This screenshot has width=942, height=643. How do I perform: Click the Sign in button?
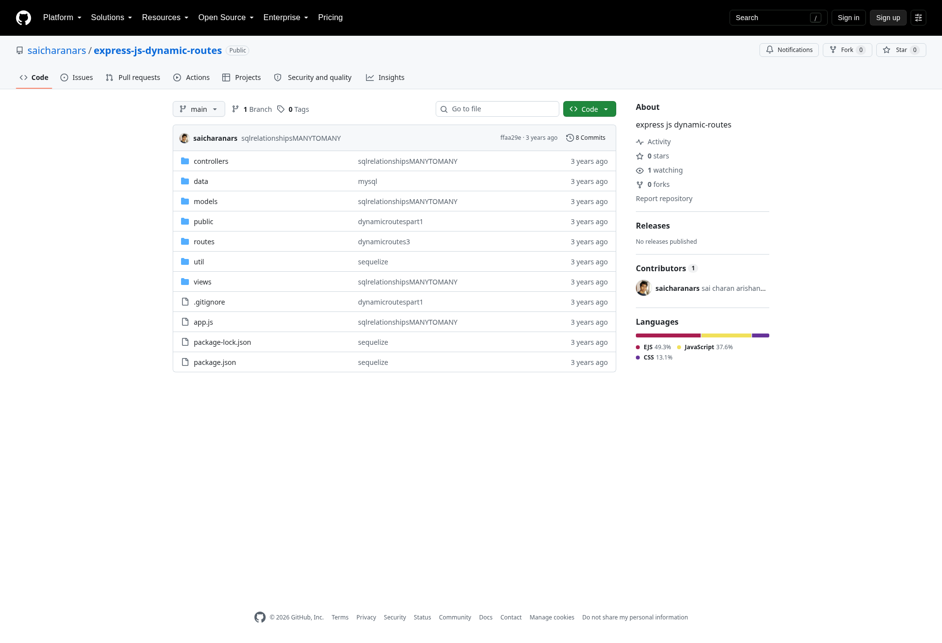(849, 18)
